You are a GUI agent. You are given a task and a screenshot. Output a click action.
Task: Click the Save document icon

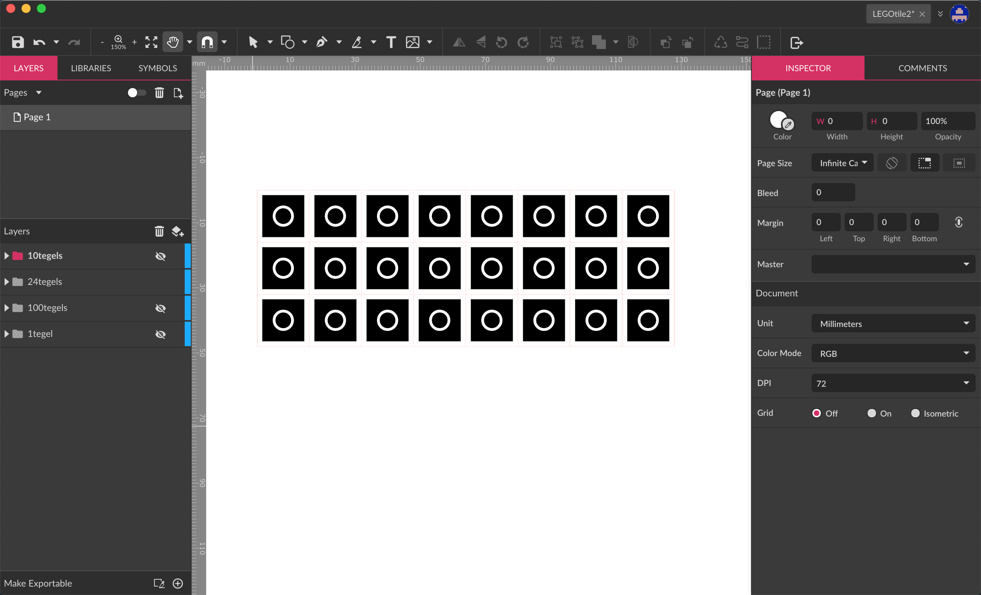[x=18, y=42]
